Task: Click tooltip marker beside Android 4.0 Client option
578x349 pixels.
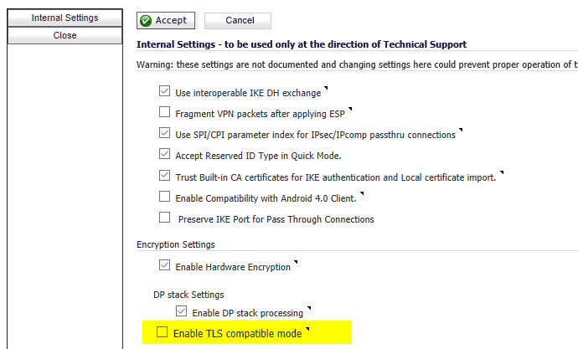Action: (362, 193)
